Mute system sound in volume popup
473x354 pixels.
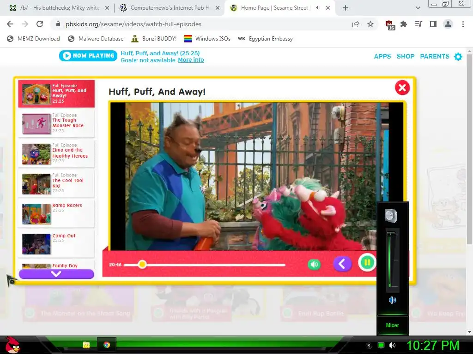(392, 300)
